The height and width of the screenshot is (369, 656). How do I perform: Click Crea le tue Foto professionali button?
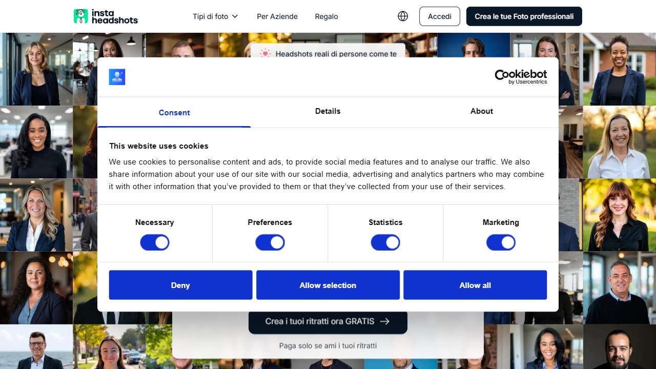coord(524,16)
